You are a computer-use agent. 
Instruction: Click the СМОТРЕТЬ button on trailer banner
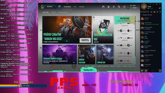85,40
